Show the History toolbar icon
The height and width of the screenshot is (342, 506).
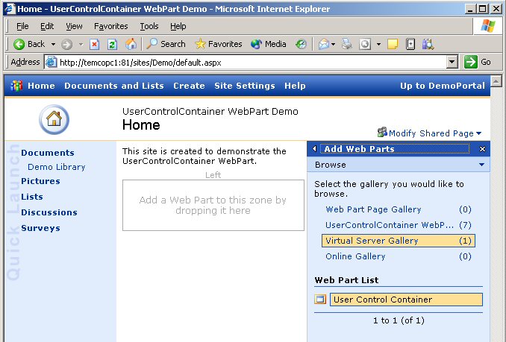pyautogui.click(x=301, y=44)
